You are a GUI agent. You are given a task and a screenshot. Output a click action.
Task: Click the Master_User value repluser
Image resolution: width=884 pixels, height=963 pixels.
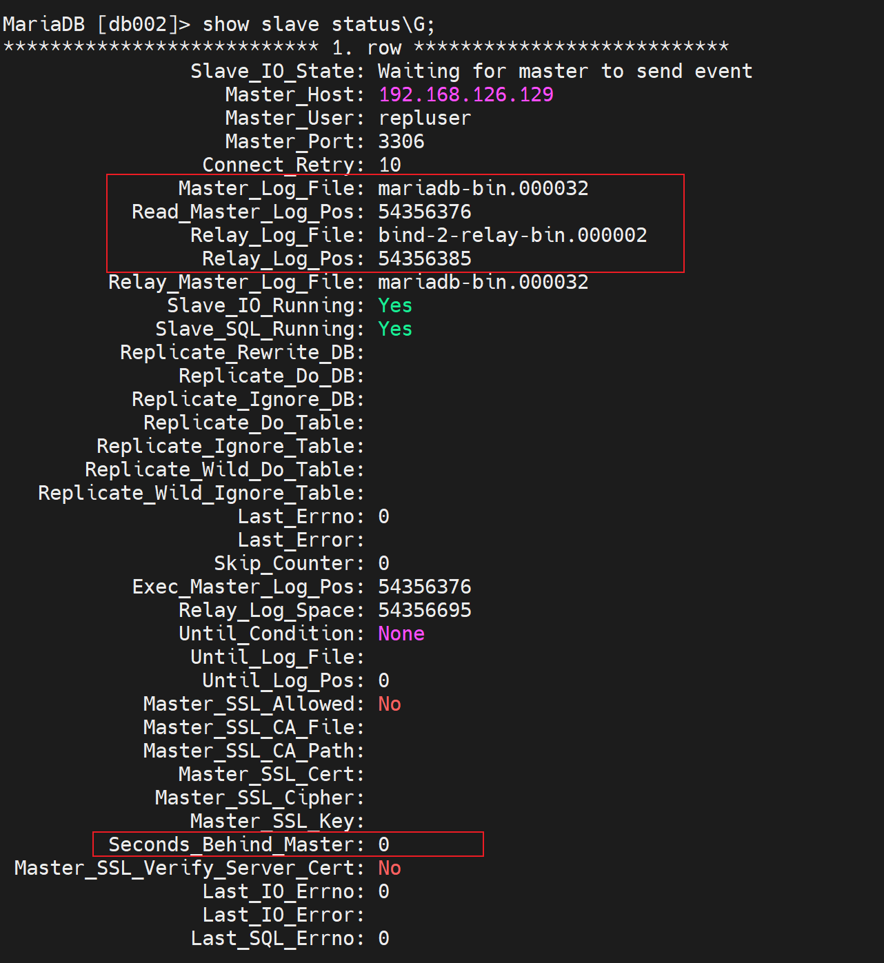[424, 118]
